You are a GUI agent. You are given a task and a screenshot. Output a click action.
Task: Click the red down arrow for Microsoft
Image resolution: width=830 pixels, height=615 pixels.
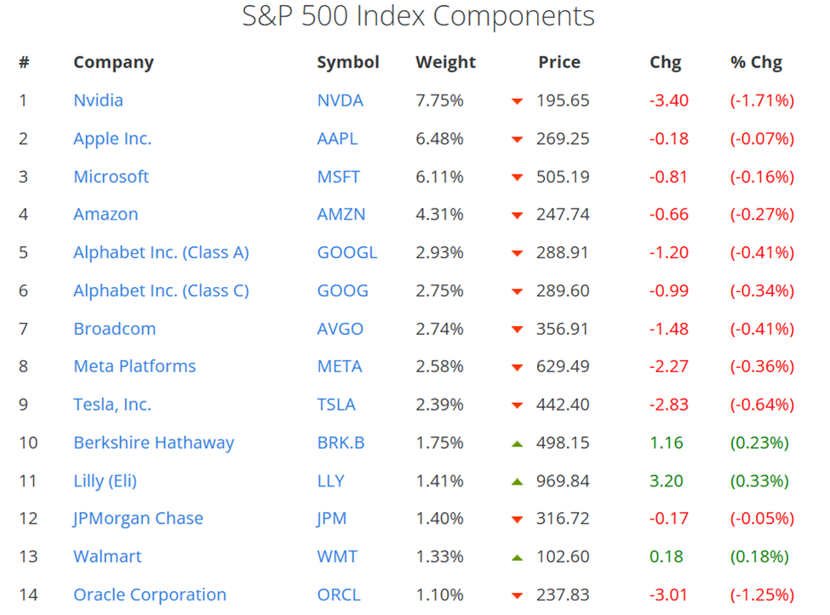click(x=517, y=177)
